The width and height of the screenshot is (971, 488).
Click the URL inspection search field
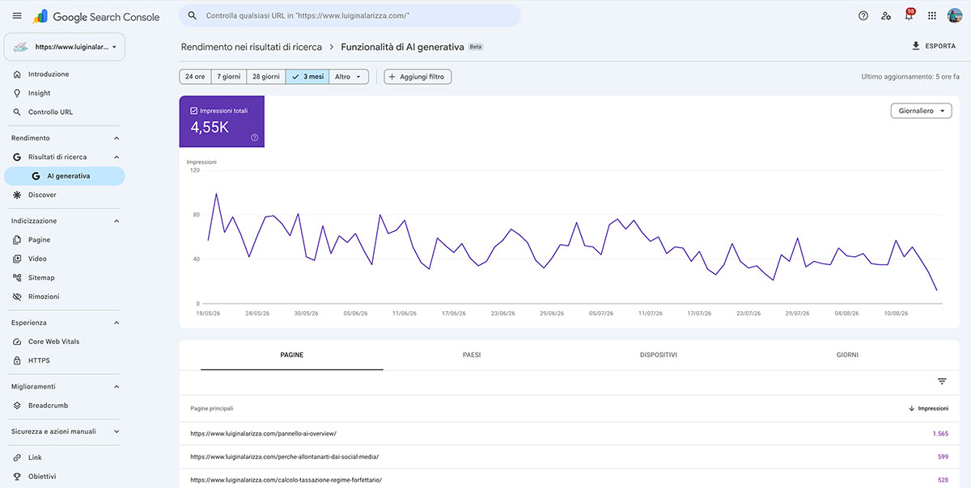[x=350, y=15]
